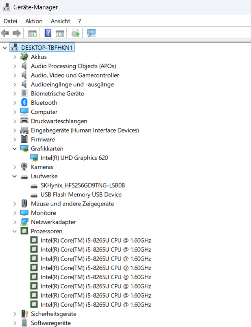Viewport: 251px width, 327px height.
Task: Open the Datei menu
Action: tap(11, 21)
